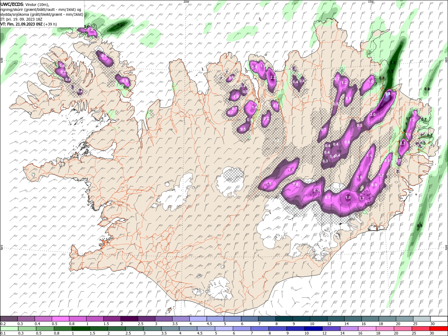Click the 'slydda/snjókoma' description line
Image resolution: width=448 pixels, height=336 pixels.
tap(42, 14)
